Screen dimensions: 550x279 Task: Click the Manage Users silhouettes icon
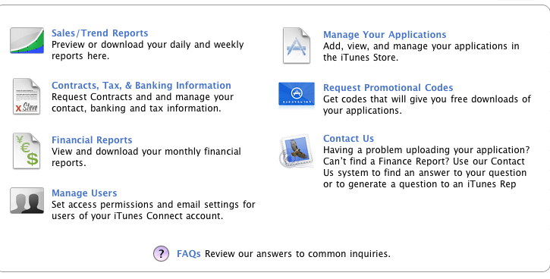coord(27,200)
